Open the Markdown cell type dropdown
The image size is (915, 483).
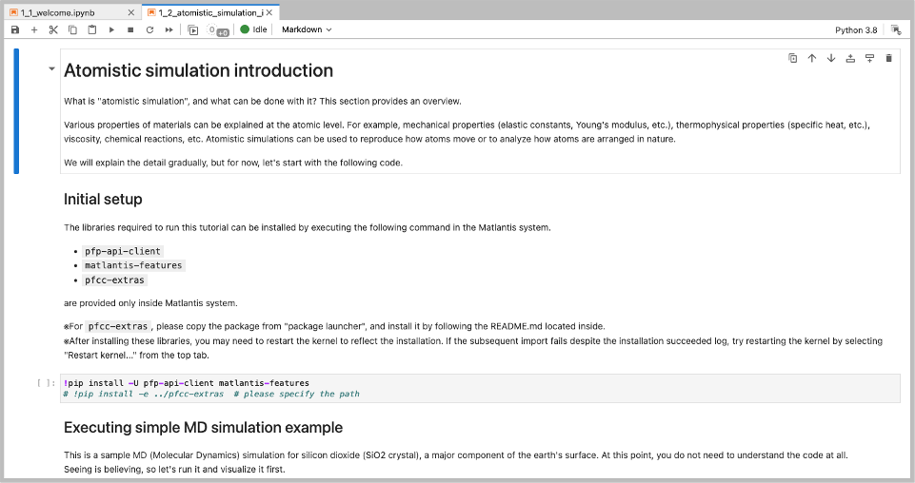click(307, 29)
